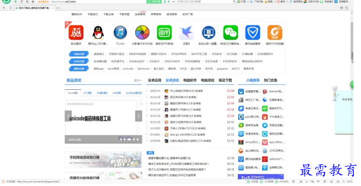Click the pptv icon in recommendations

[241, 117]
